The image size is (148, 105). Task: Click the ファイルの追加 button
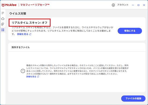[133, 99]
